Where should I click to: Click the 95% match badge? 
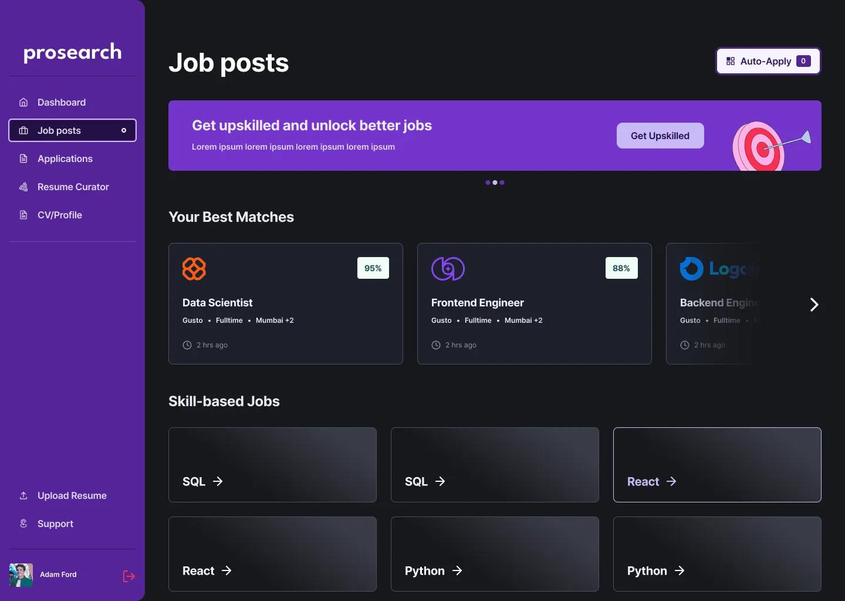(373, 268)
